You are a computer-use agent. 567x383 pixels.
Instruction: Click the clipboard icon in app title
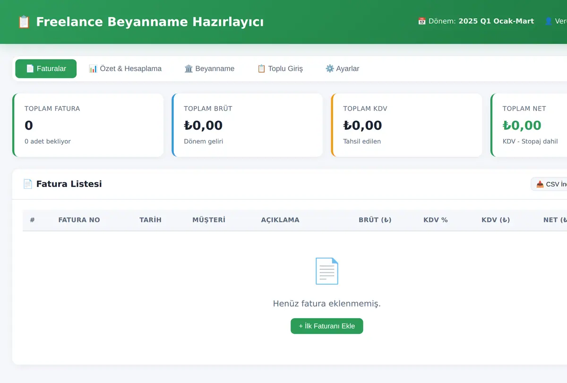(24, 22)
